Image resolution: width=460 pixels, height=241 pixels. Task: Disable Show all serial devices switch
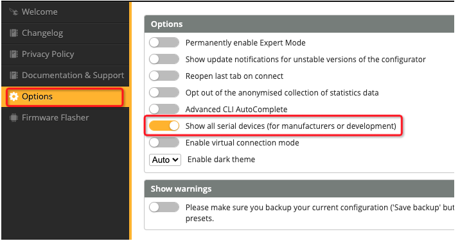point(164,126)
